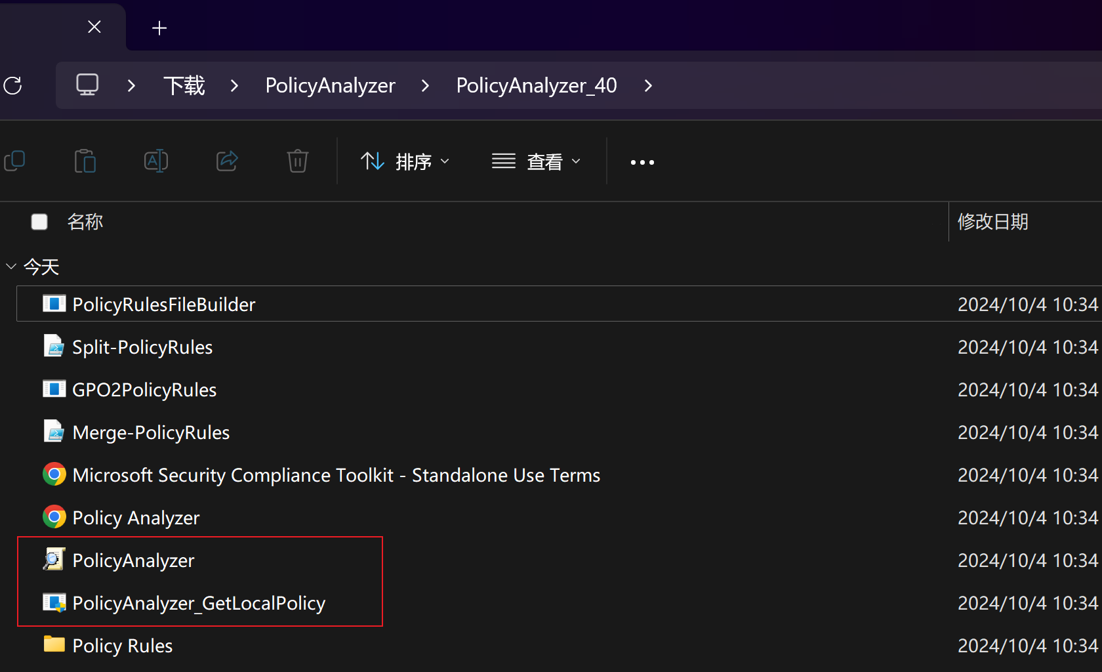
Task: Expand chevron after PolicyAnalyzer_40 breadcrumb
Action: click(648, 85)
